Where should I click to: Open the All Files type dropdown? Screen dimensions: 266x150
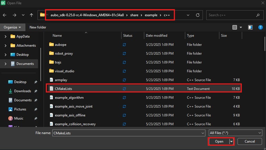[x=235, y=133]
